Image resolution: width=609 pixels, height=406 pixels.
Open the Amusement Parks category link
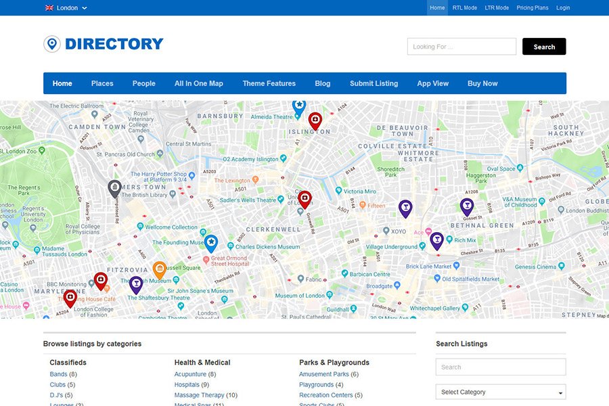324,374
